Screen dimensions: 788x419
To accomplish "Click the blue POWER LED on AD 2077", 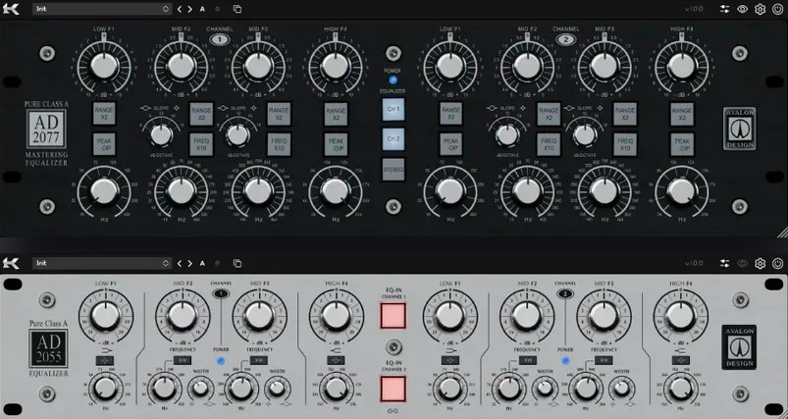I will (x=393, y=79).
